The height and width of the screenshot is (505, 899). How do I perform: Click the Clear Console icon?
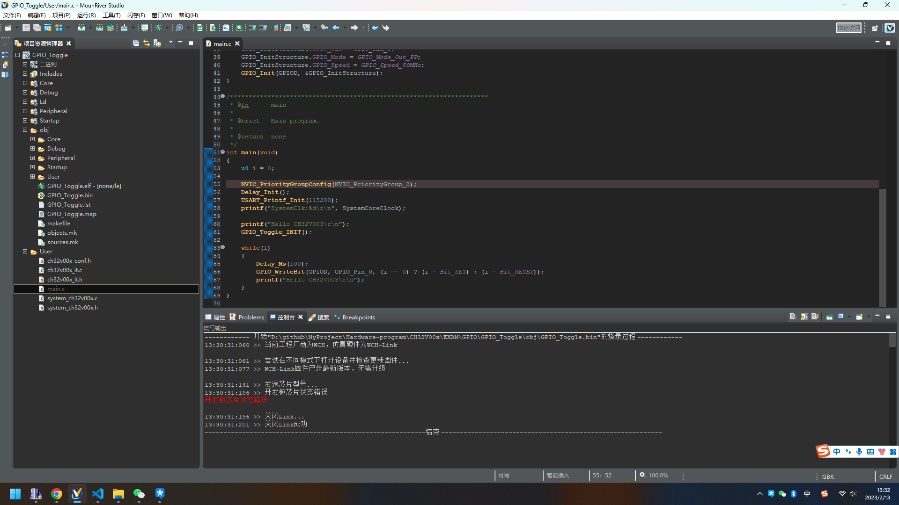(793, 317)
